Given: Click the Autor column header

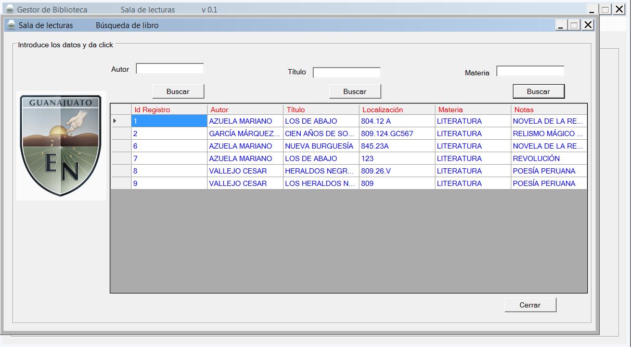Looking at the screenshot, I should pos(244,110).
